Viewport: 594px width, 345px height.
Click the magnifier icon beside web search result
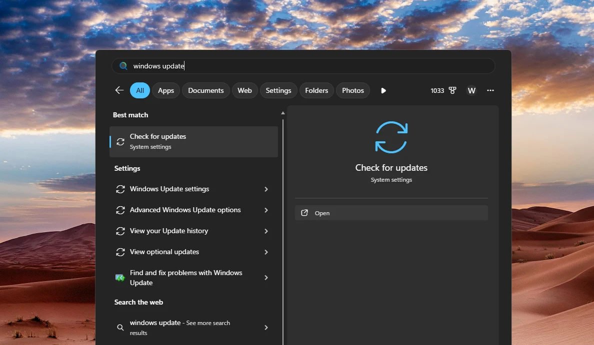pos(120,328)
